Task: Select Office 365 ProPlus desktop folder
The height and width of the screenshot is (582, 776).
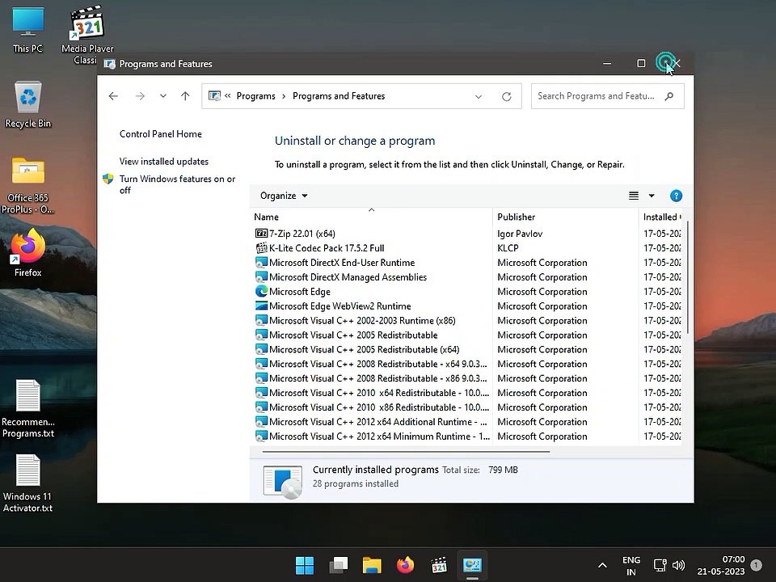Action: click(x=27, y=186)
